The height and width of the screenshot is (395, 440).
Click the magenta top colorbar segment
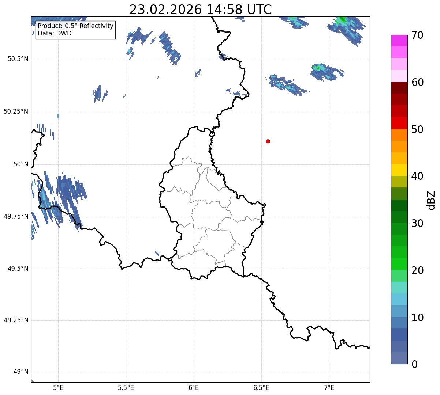[x=399, y=41]
